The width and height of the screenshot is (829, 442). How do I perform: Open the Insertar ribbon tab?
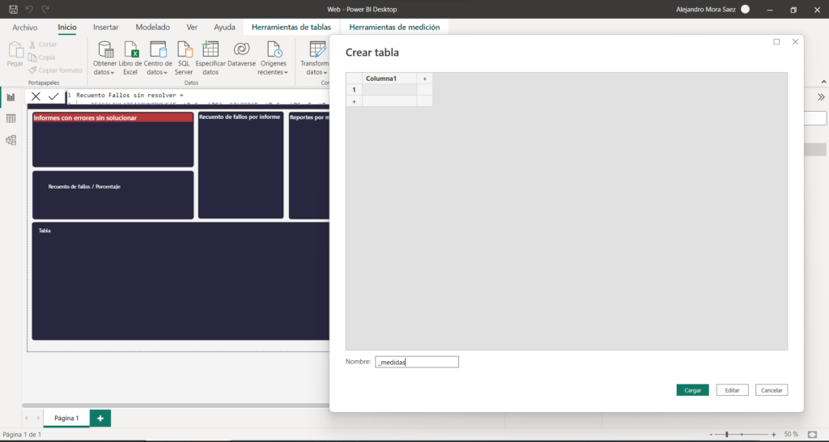click(x=105, y=27)
